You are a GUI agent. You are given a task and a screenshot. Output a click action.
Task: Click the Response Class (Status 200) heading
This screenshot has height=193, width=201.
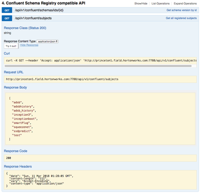[x=25, y=28]
